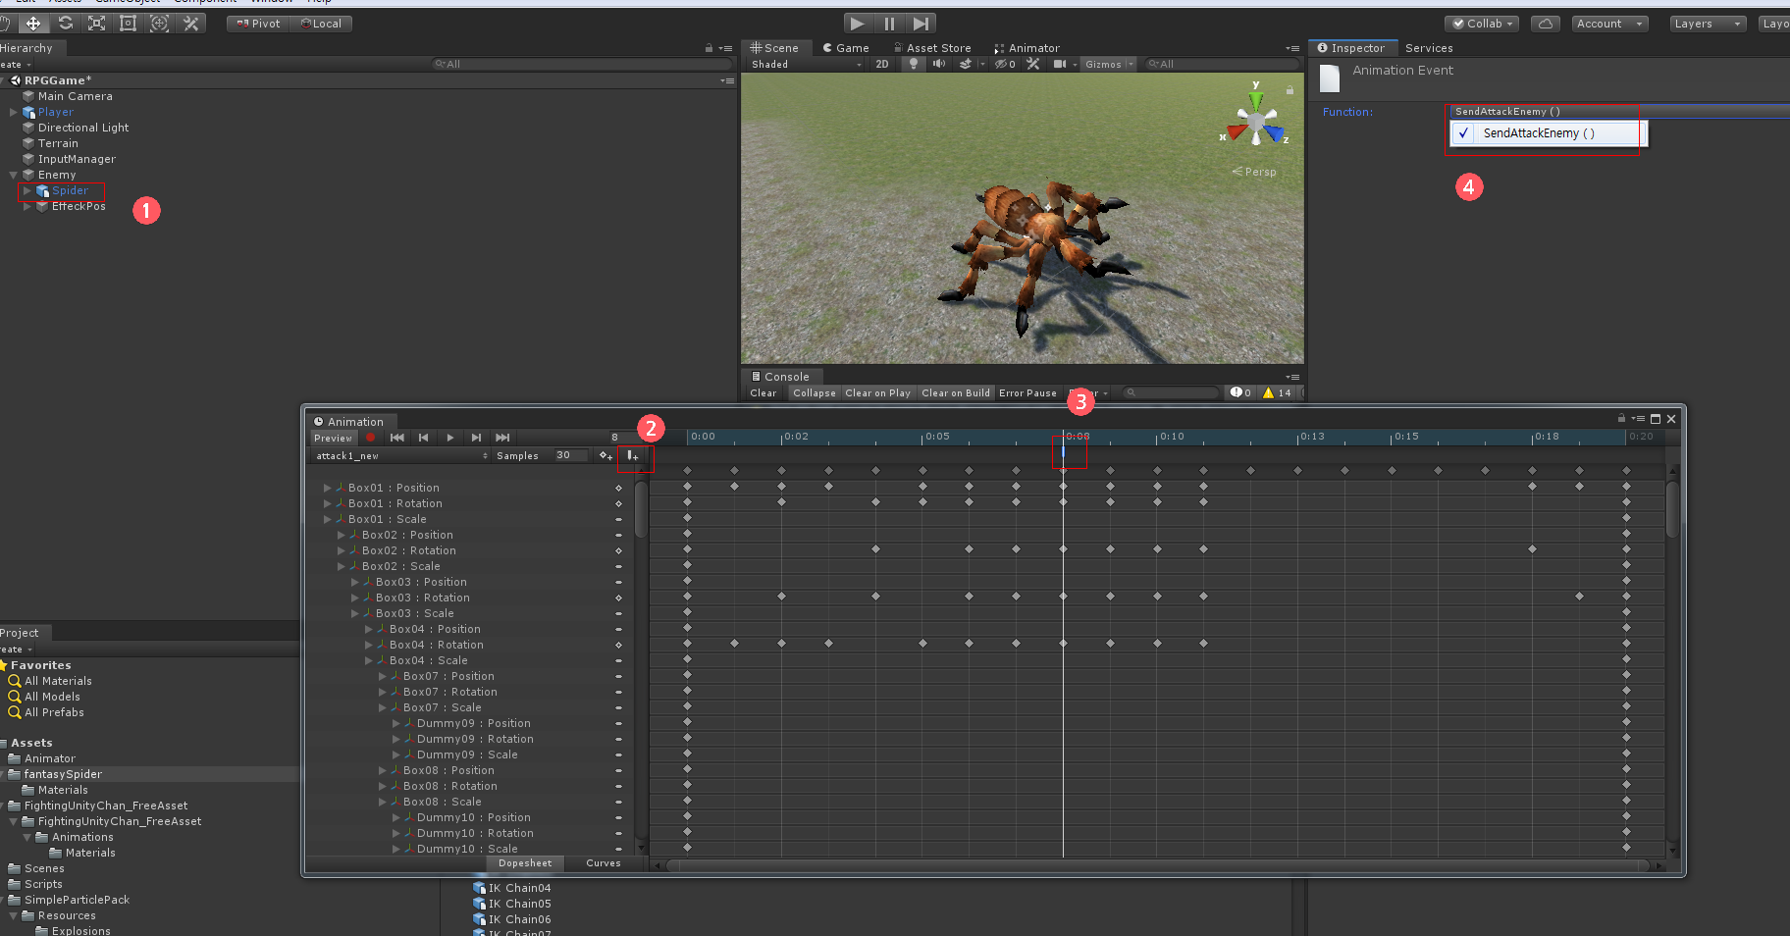Select the Inspector tab
Screen dimensions: 1790x936
[1351, 48]
